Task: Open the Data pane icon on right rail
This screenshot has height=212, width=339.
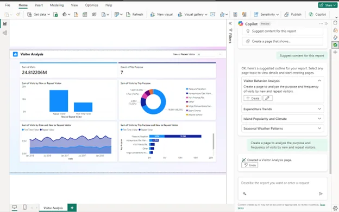Action: tap(335, 23)
